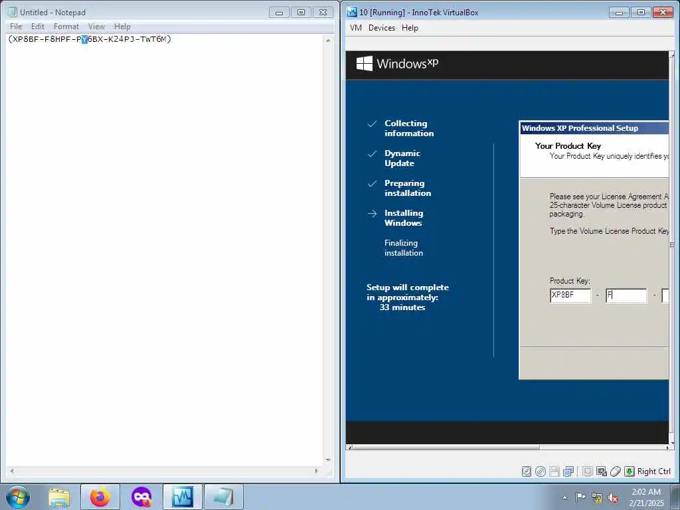The image size is (680, 510).
Task: Open the Windows Start orb
Action: click(x=18, y=497)
